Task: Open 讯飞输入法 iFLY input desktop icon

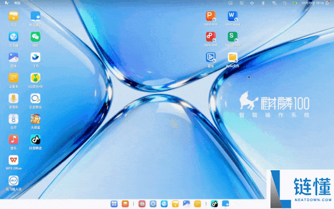Action: tap(13, 181)
